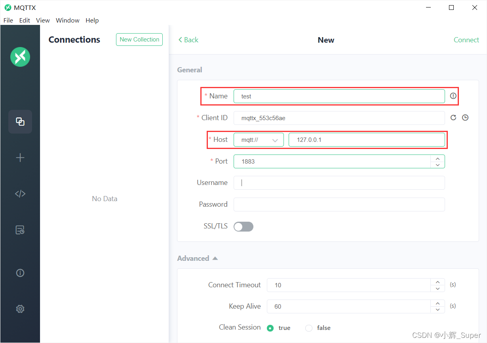Increase the Port value

(x=438, y=158)
